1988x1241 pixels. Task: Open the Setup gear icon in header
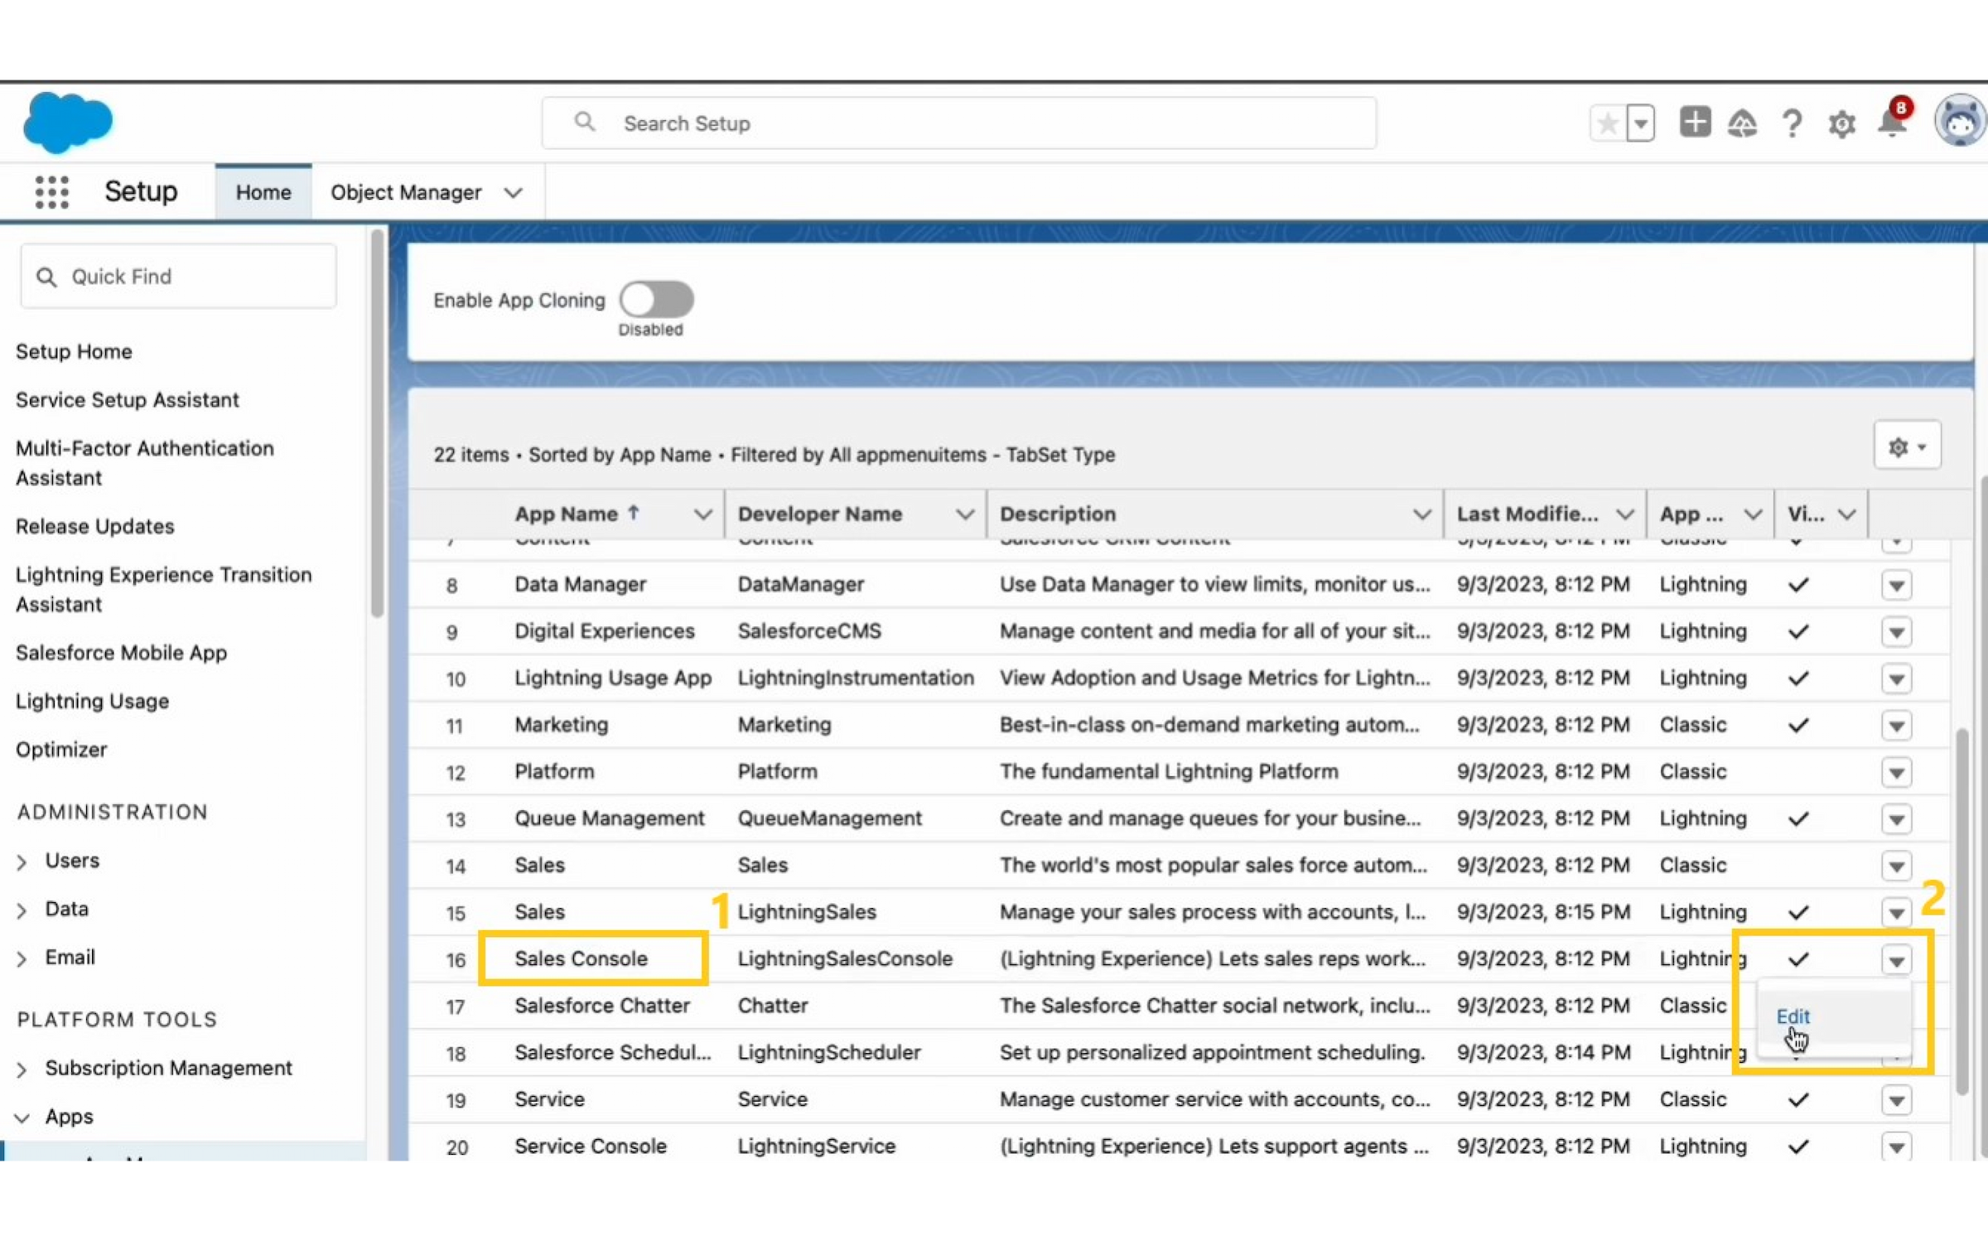(x=1841, y=124)
